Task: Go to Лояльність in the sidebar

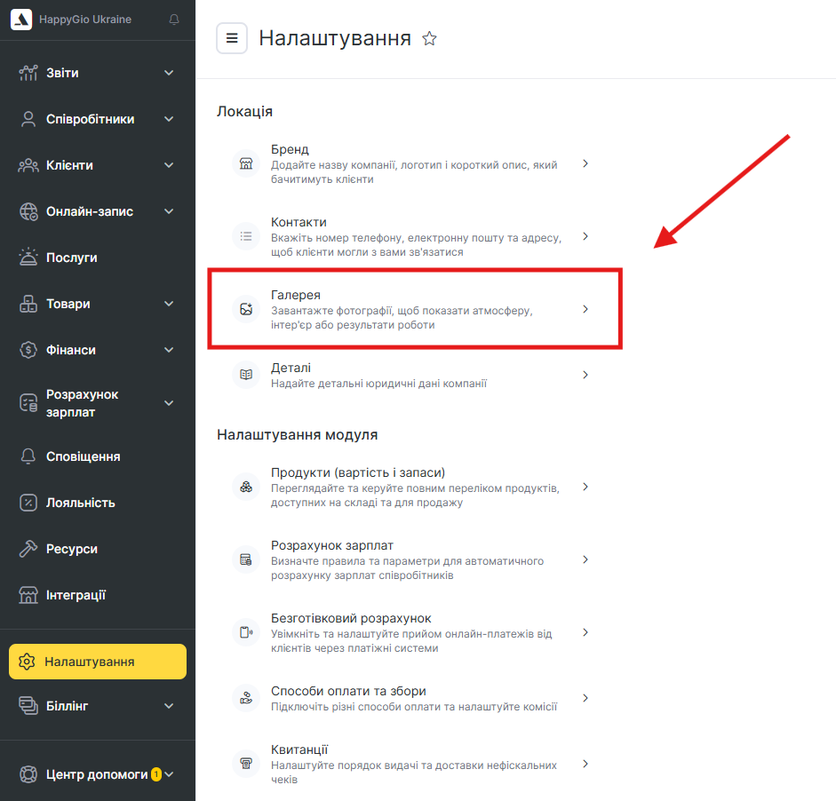Action: pos(80,503)
